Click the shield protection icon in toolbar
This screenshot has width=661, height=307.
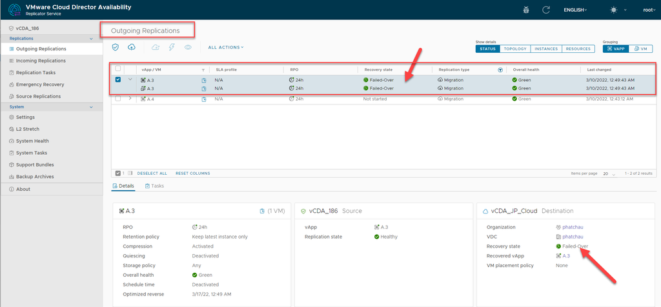[116, 47]
